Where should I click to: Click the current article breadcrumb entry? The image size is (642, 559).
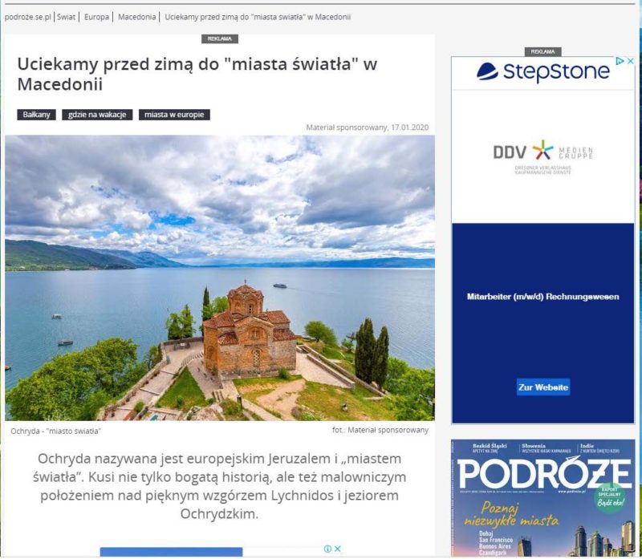pyautogui.click(x=258, y=17)
